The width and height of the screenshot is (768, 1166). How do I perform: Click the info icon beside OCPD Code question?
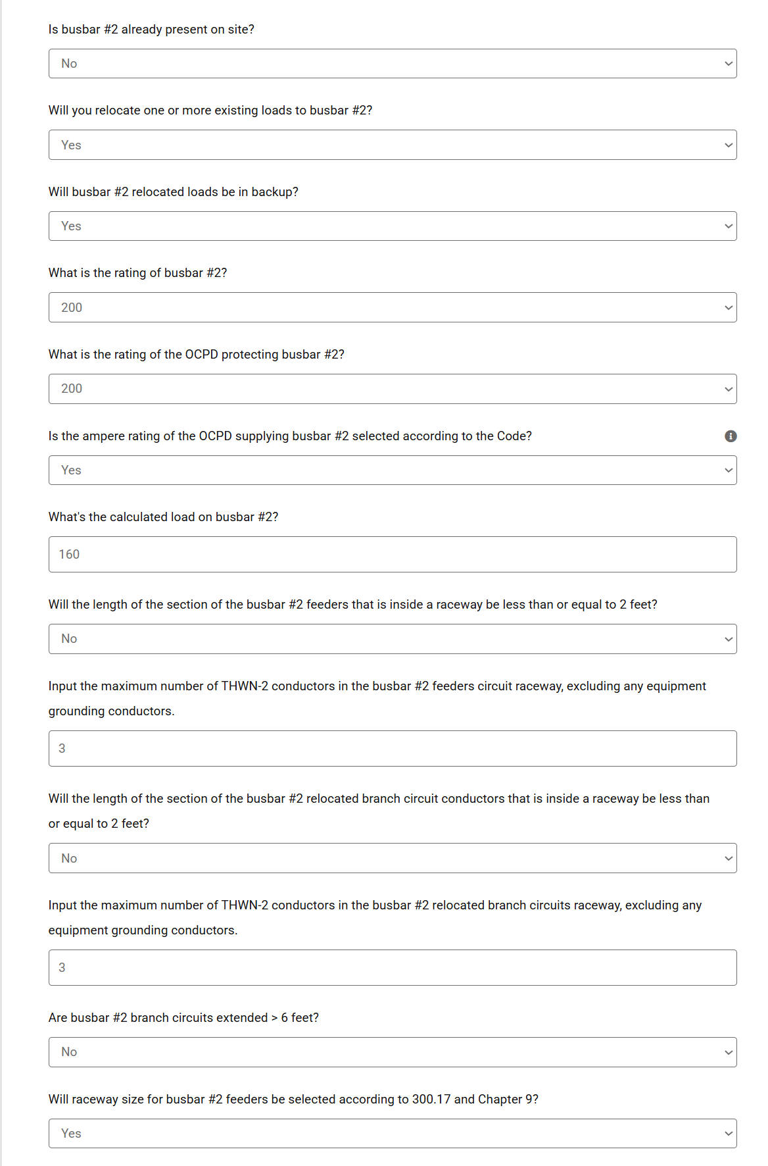coord(731,436)
